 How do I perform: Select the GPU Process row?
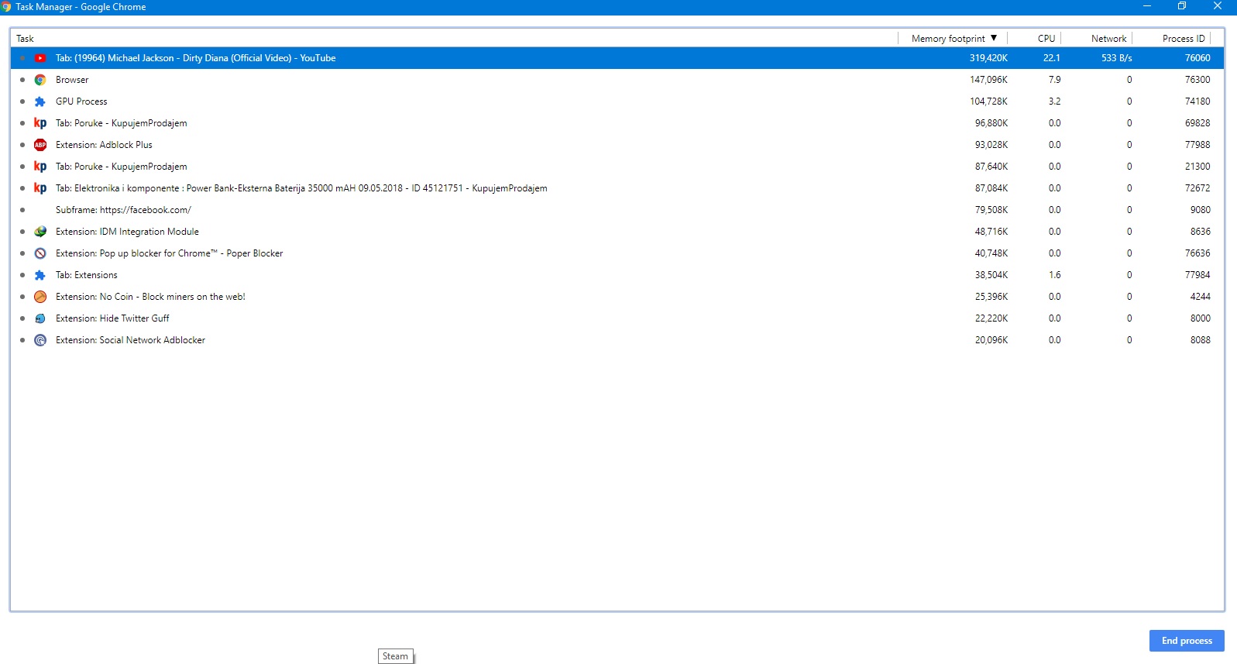point(617,101)
